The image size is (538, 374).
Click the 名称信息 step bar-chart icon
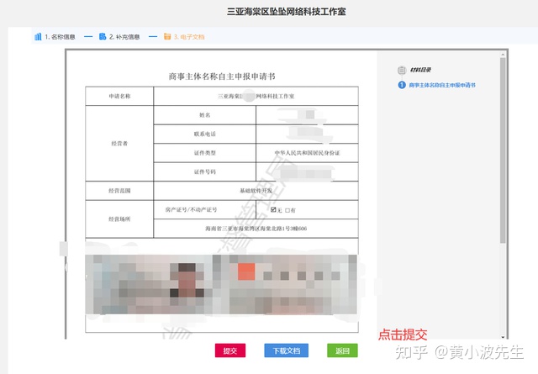[38, 37]
